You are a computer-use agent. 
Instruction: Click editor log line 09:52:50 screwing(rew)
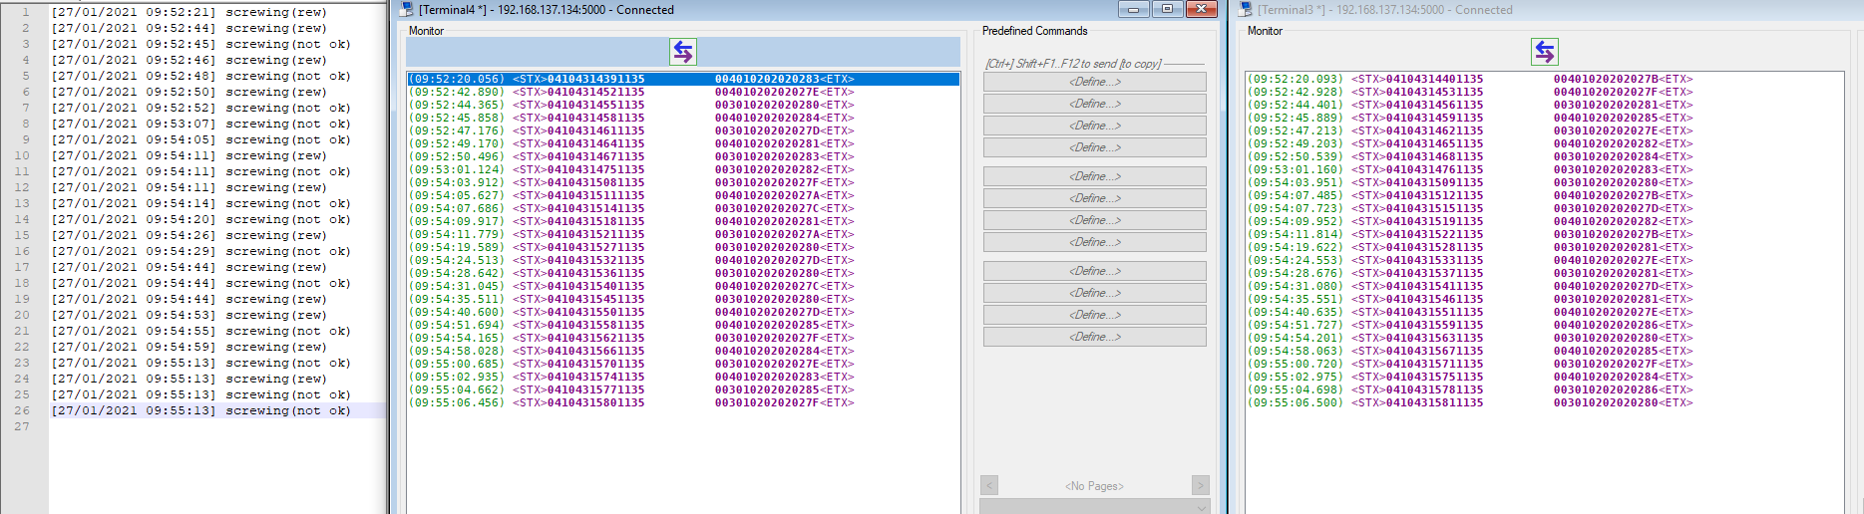pyautogui.click(x=188, y=92)
